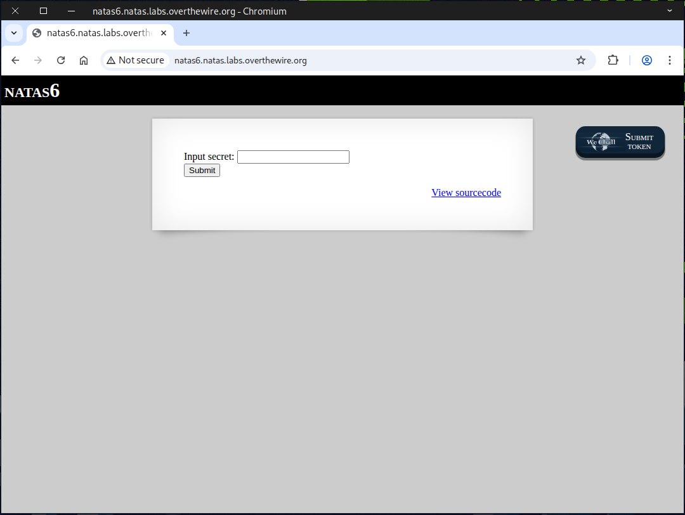Open the View sourcecode link
Image resolution: width=685 pixels, height=515 pixels.
click(466, 193)
